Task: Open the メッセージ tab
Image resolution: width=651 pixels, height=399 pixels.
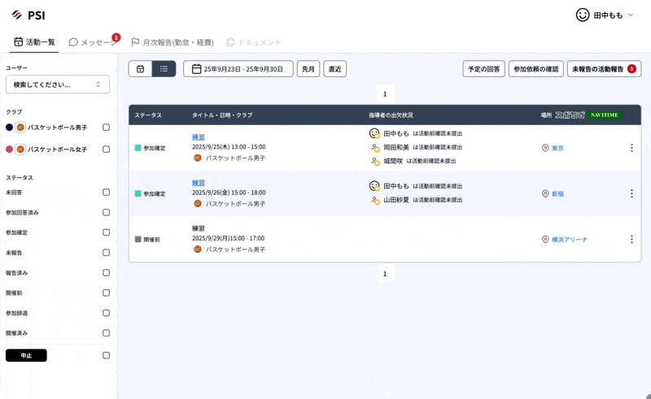Action: click(92, 42)
